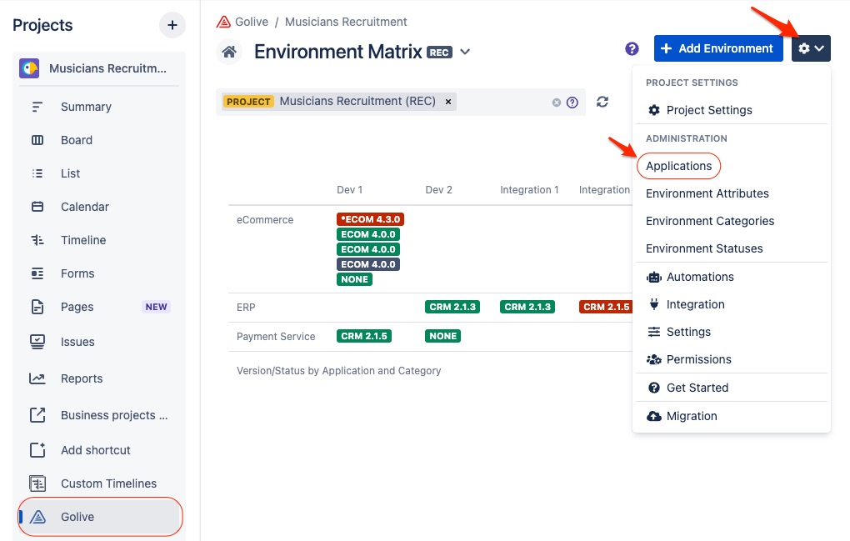The height and width of the screenshot is (541, 850).
Task: Click the purple help question mark icon
Action: [632, 48]
